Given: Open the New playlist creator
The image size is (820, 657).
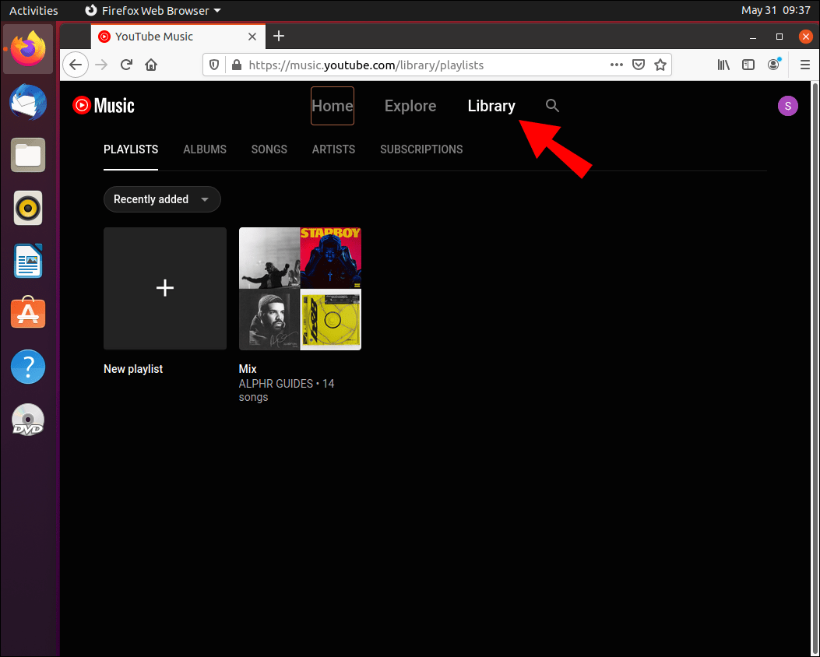Looking at the screenshot, I should 164,288.
